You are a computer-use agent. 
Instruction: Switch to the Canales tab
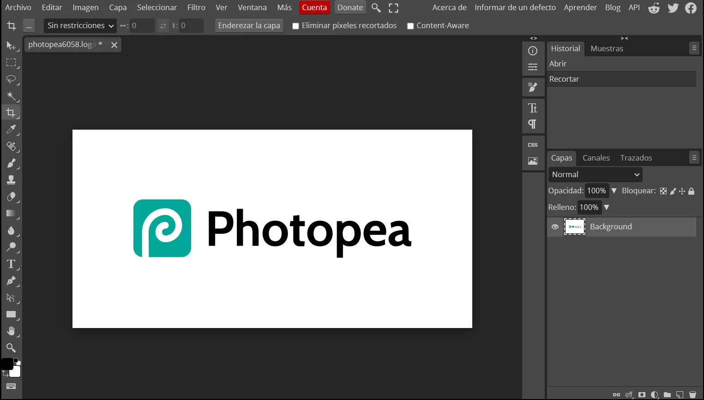[596, 158]
